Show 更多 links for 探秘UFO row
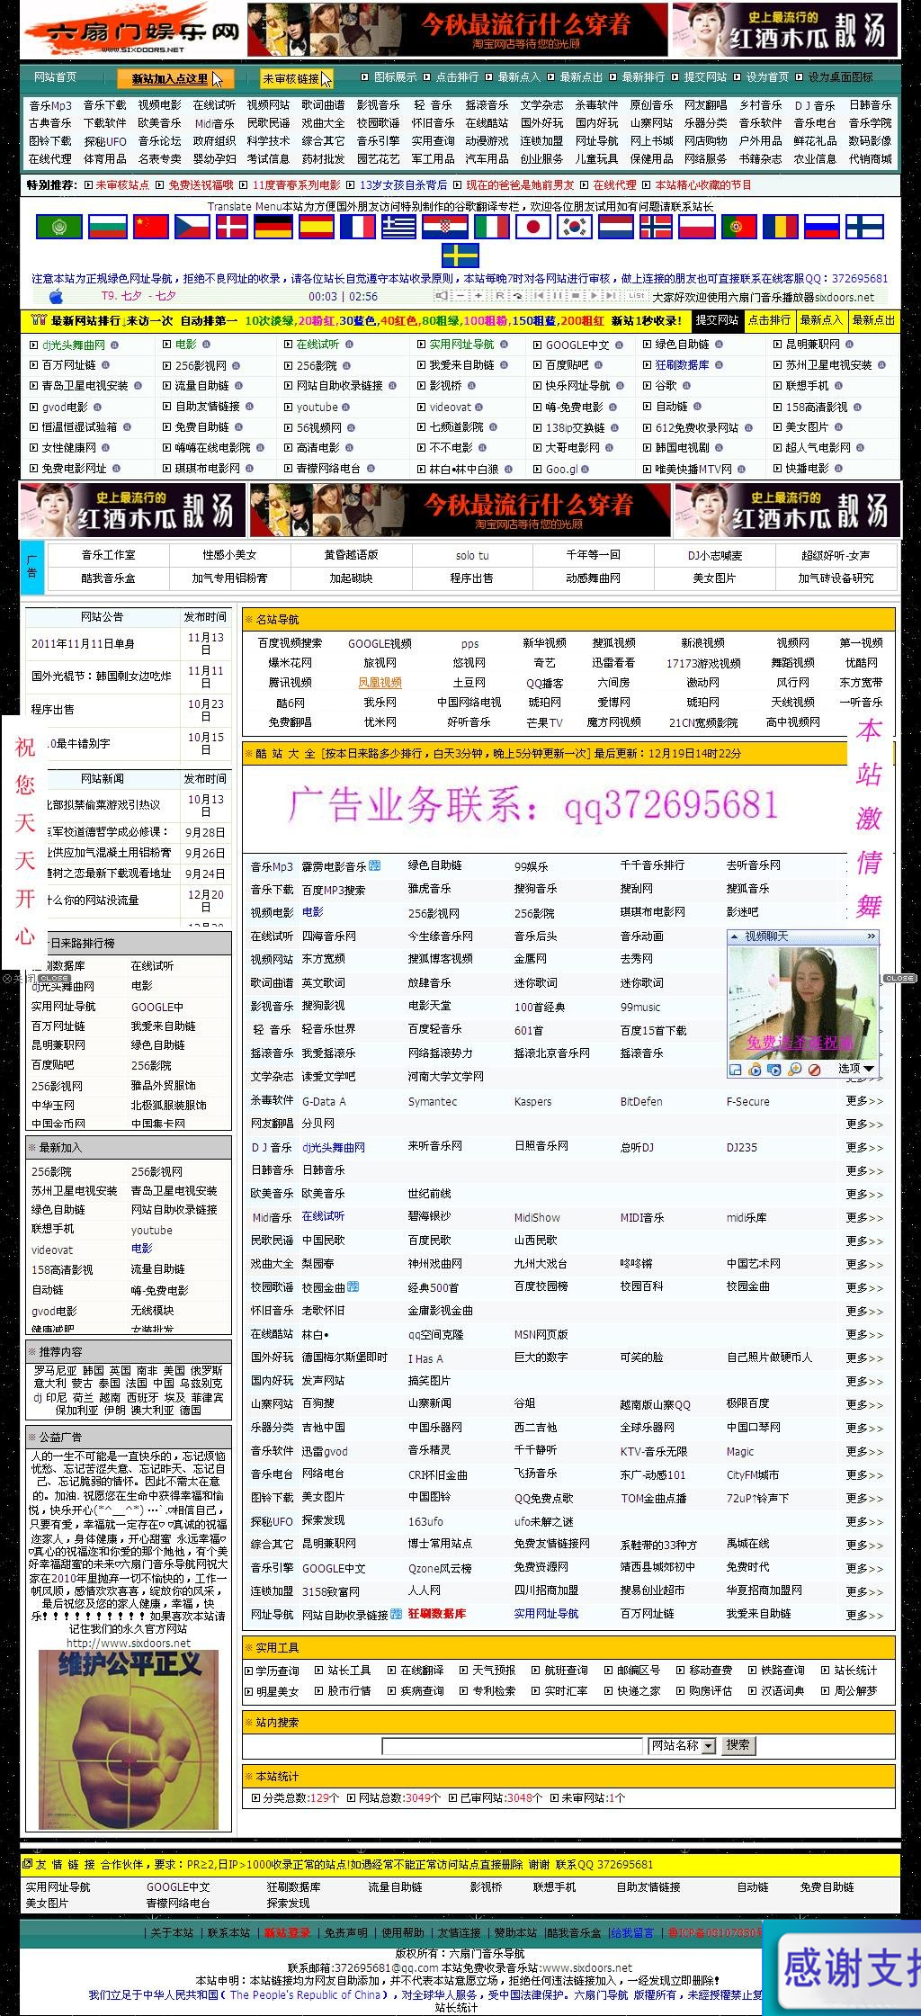Viewport: 921px width, 2016px height. click(864, 1521)
